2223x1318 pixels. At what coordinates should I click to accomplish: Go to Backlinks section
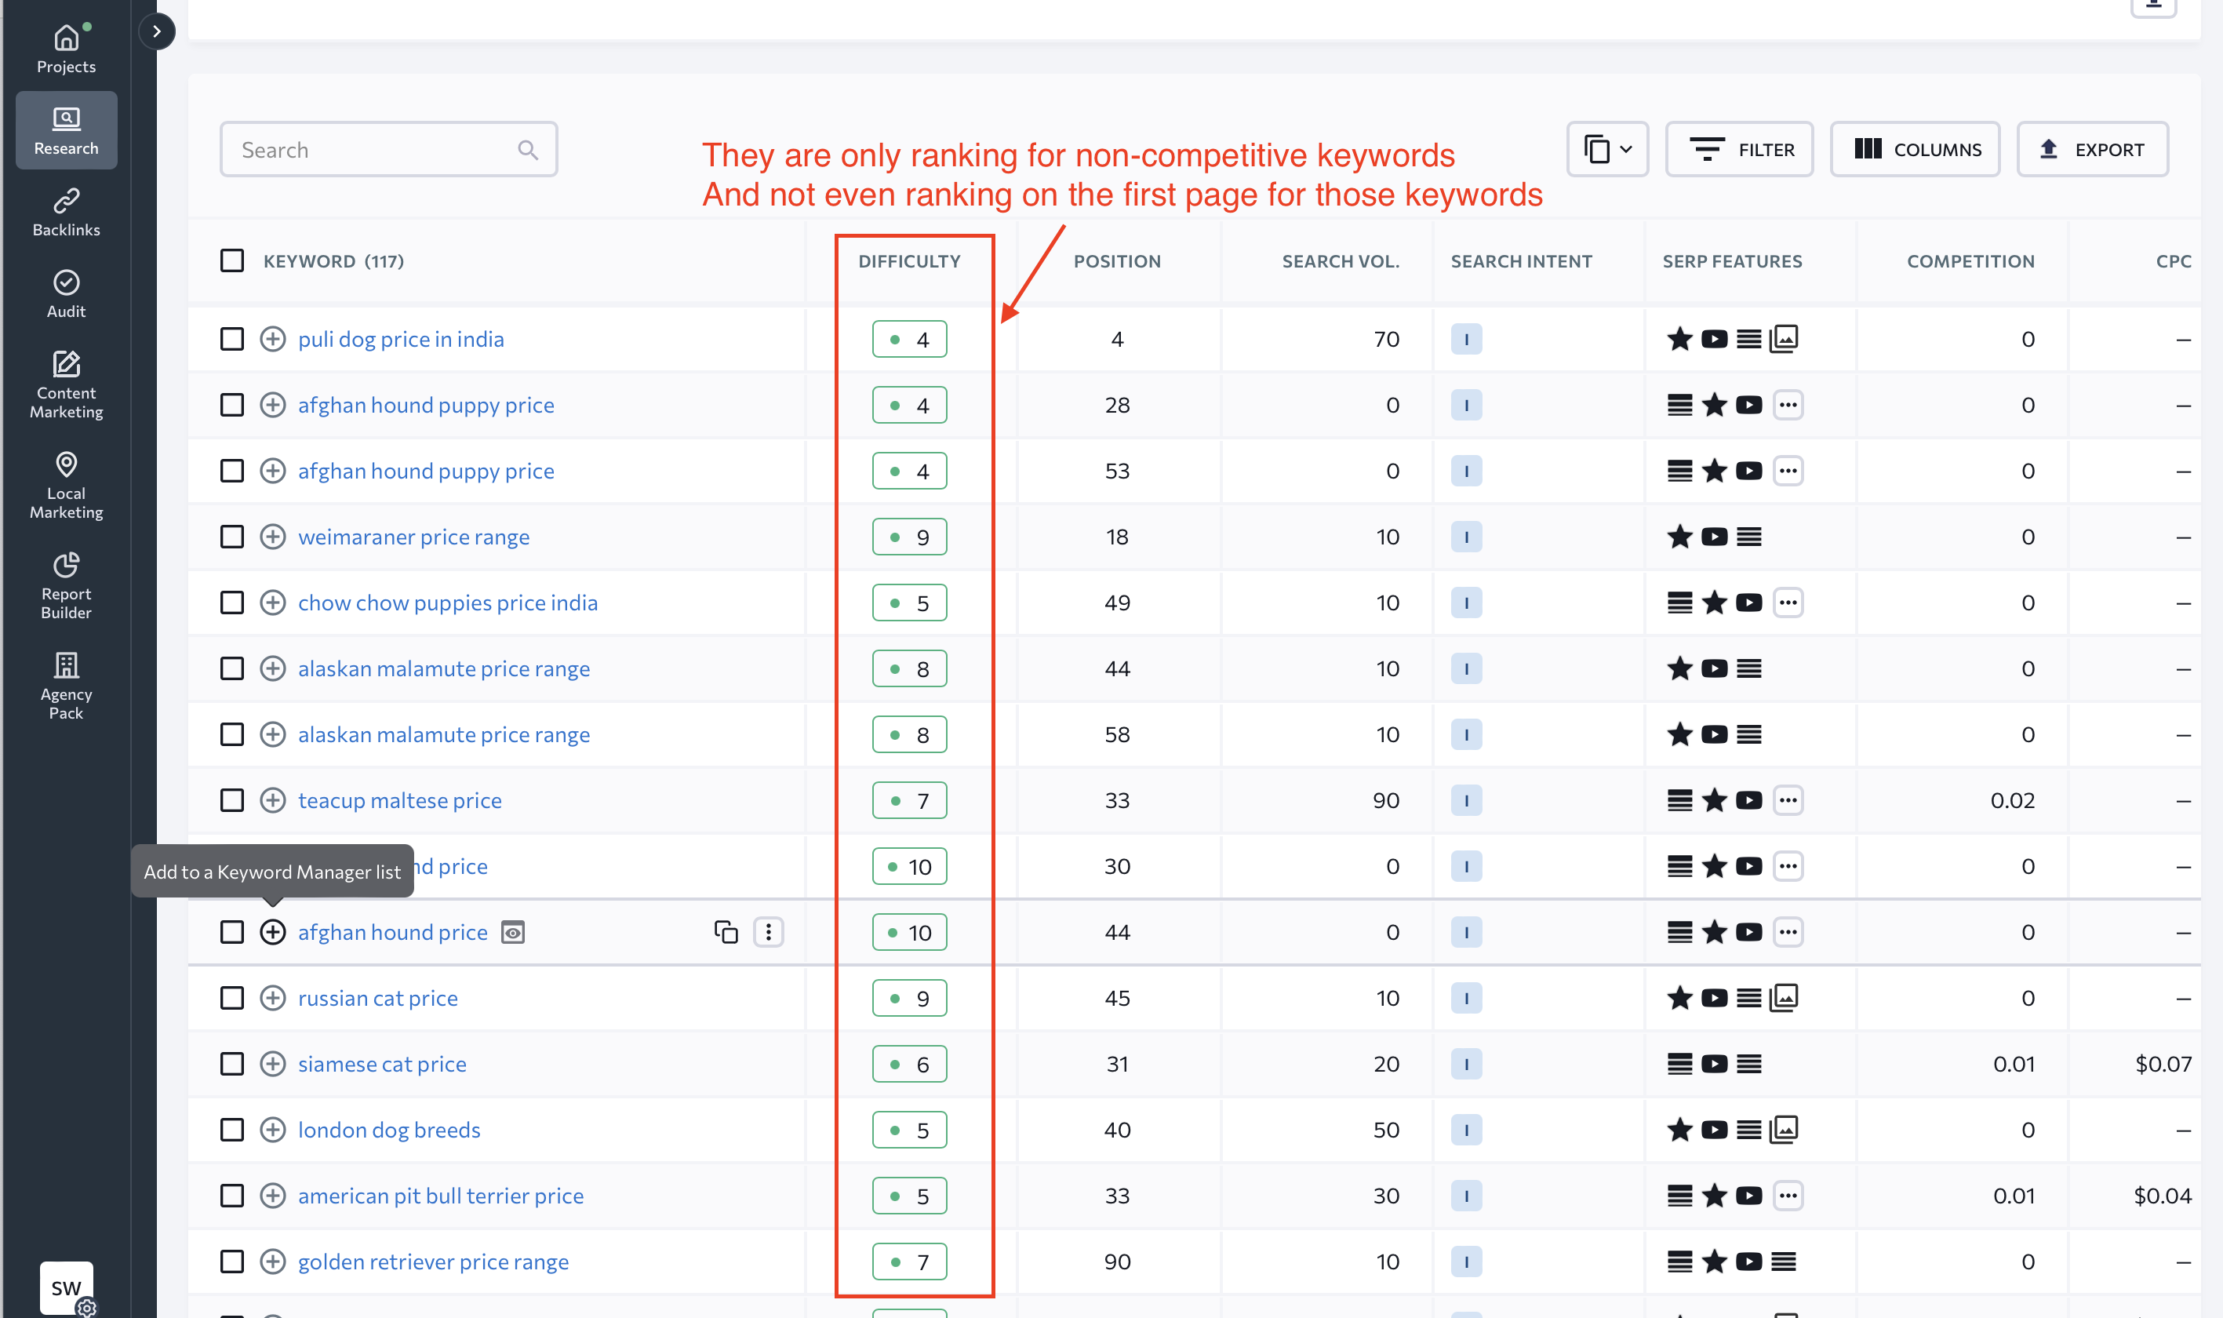click(66, 213)
